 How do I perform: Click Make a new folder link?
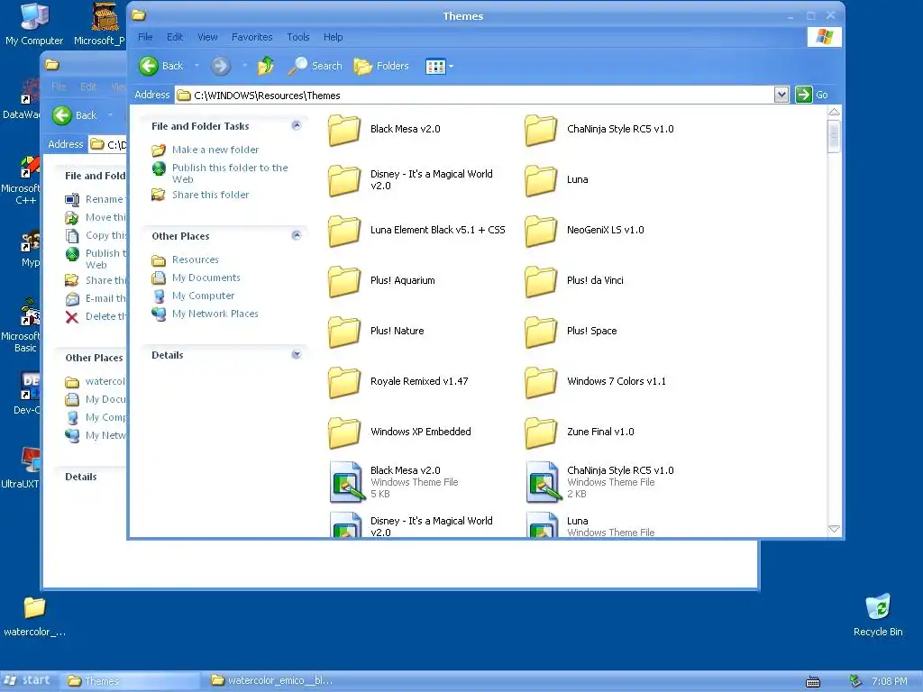(x=215, y=150)
